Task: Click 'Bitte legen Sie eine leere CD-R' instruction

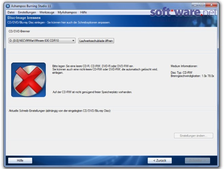Action: (93, 66)
